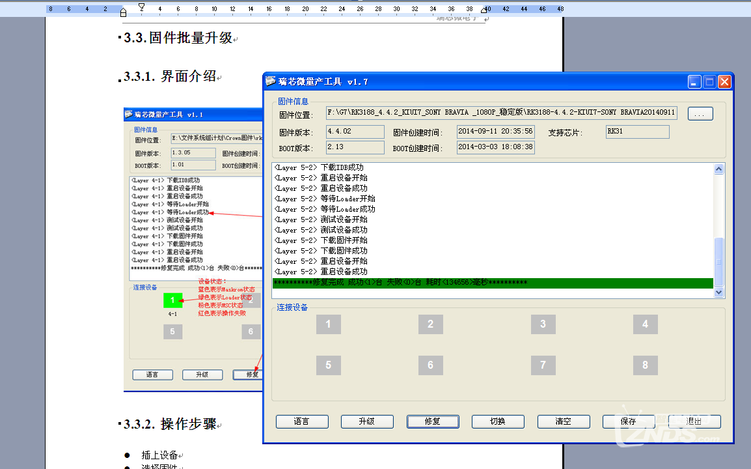Click device slot 6 indicator

[x=430, y=365]
